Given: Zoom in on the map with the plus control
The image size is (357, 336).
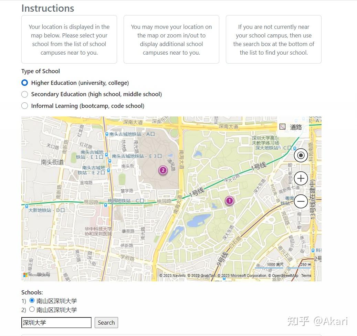Looking at the screenshot, I should coord(300,178).
